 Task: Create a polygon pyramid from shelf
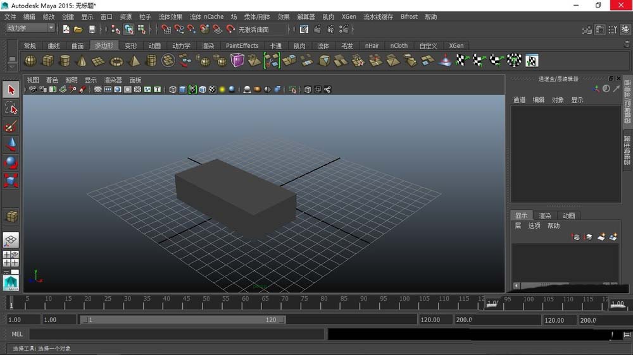tap(134, 61)
